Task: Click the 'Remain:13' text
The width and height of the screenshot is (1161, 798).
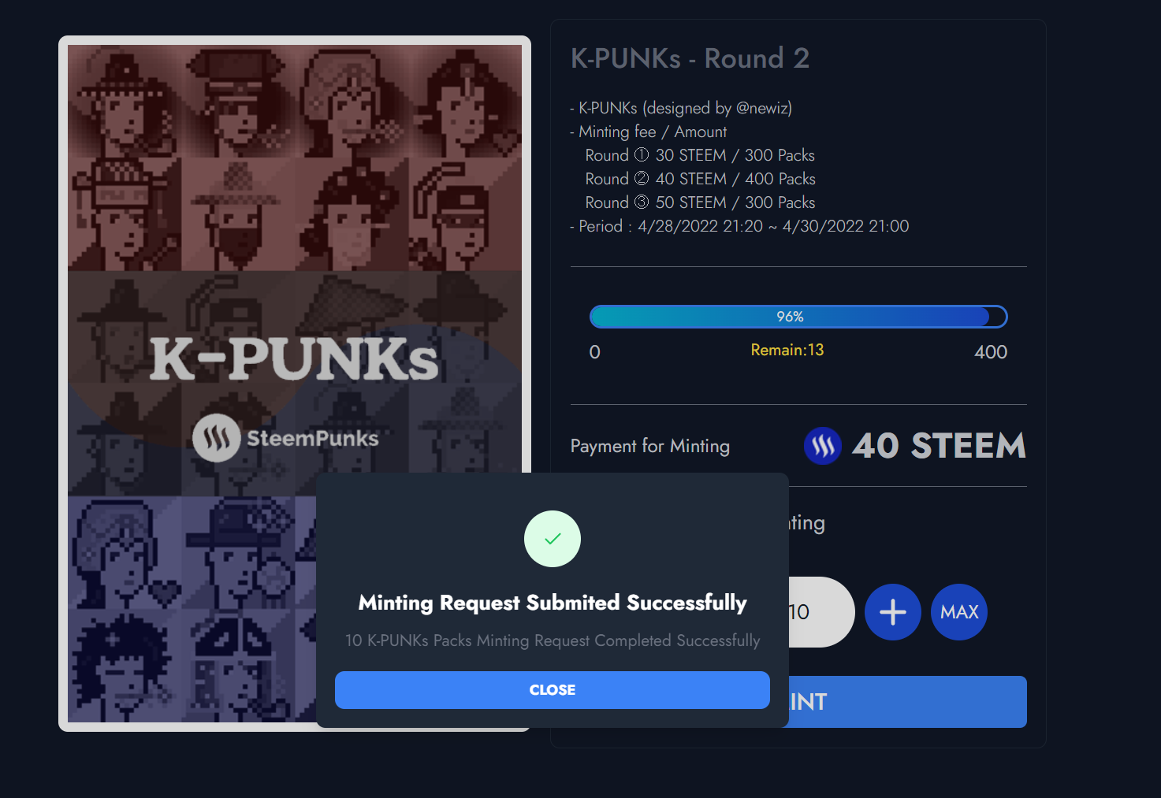Action: point(787,350)
